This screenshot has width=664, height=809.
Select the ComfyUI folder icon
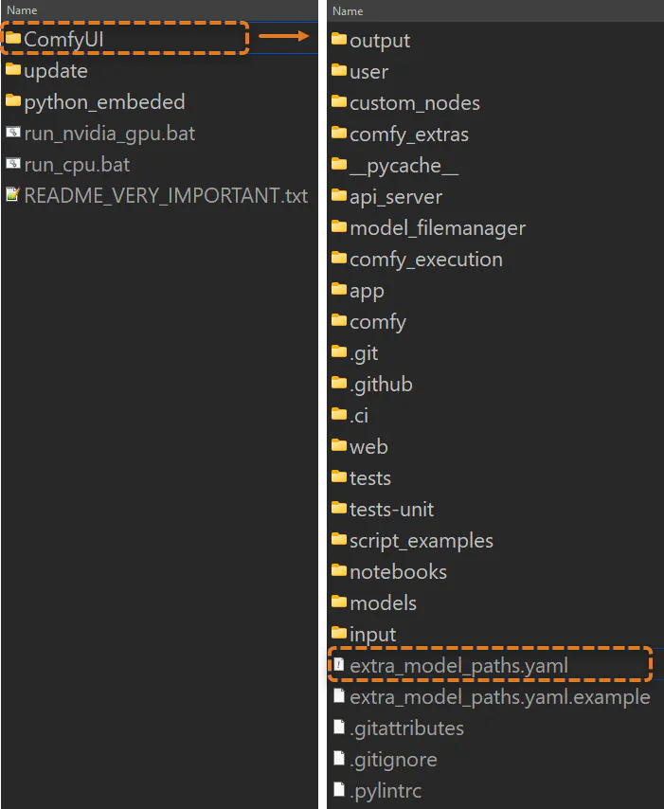pyautogui.click(x=13, y=38)
